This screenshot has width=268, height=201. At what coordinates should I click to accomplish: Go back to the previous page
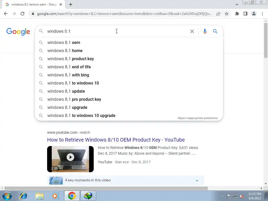point(6,14)
